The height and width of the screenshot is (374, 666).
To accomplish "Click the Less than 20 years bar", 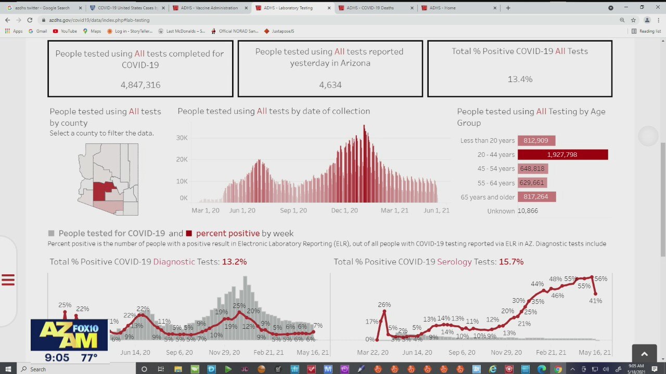I will 536,141.
